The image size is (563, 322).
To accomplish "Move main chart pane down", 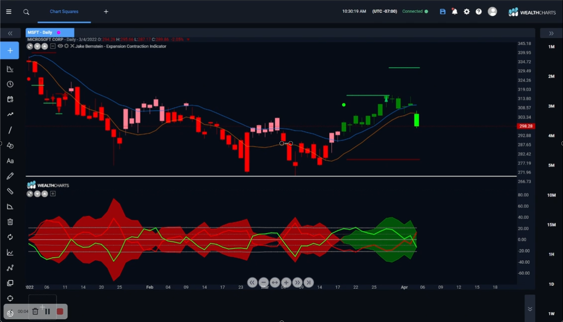I will pos(37,46).
